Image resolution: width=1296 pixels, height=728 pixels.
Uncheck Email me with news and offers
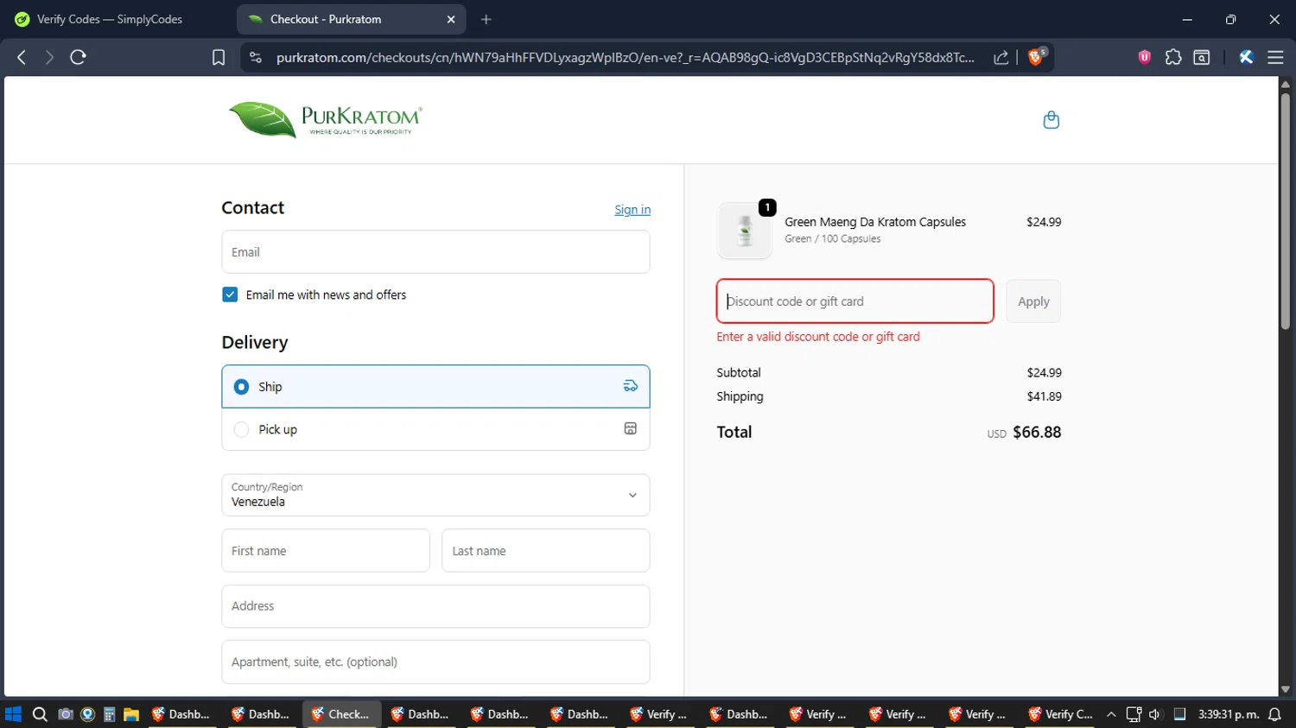pos(230,294)
